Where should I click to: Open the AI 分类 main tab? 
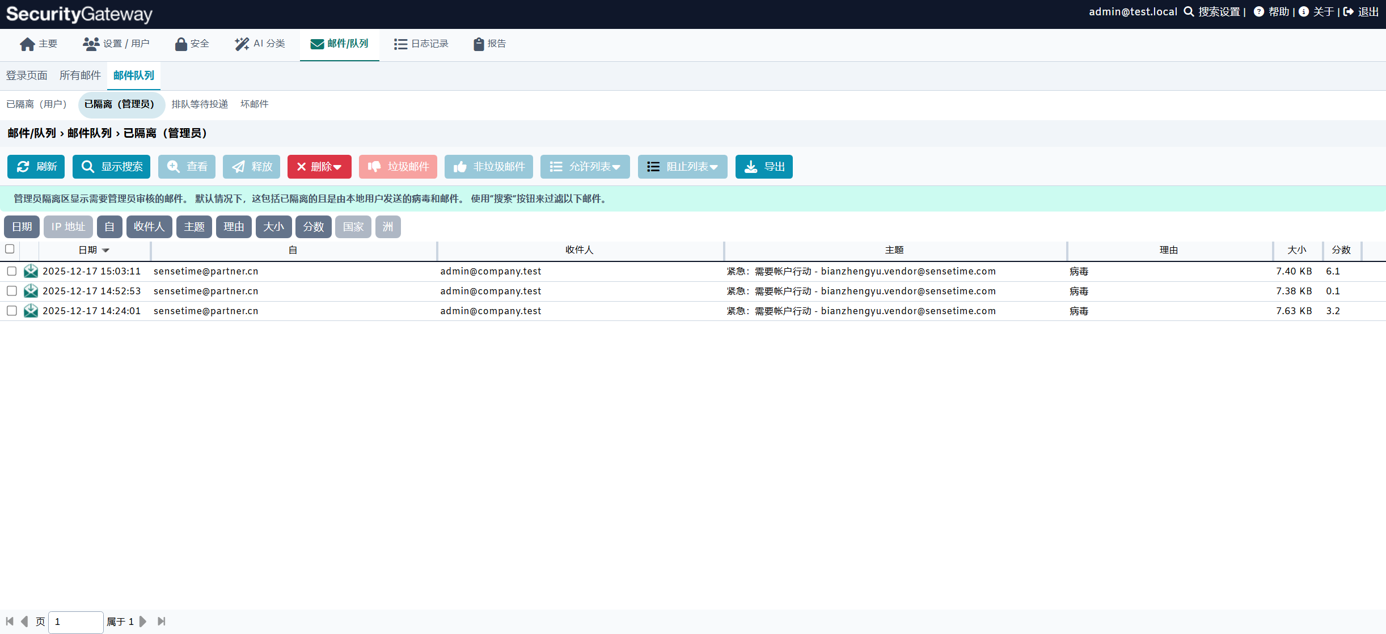coord(260,44)
